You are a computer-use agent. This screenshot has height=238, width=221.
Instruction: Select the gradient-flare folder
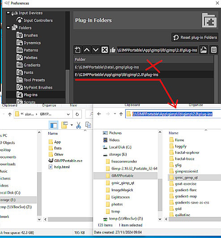point(183,190)
